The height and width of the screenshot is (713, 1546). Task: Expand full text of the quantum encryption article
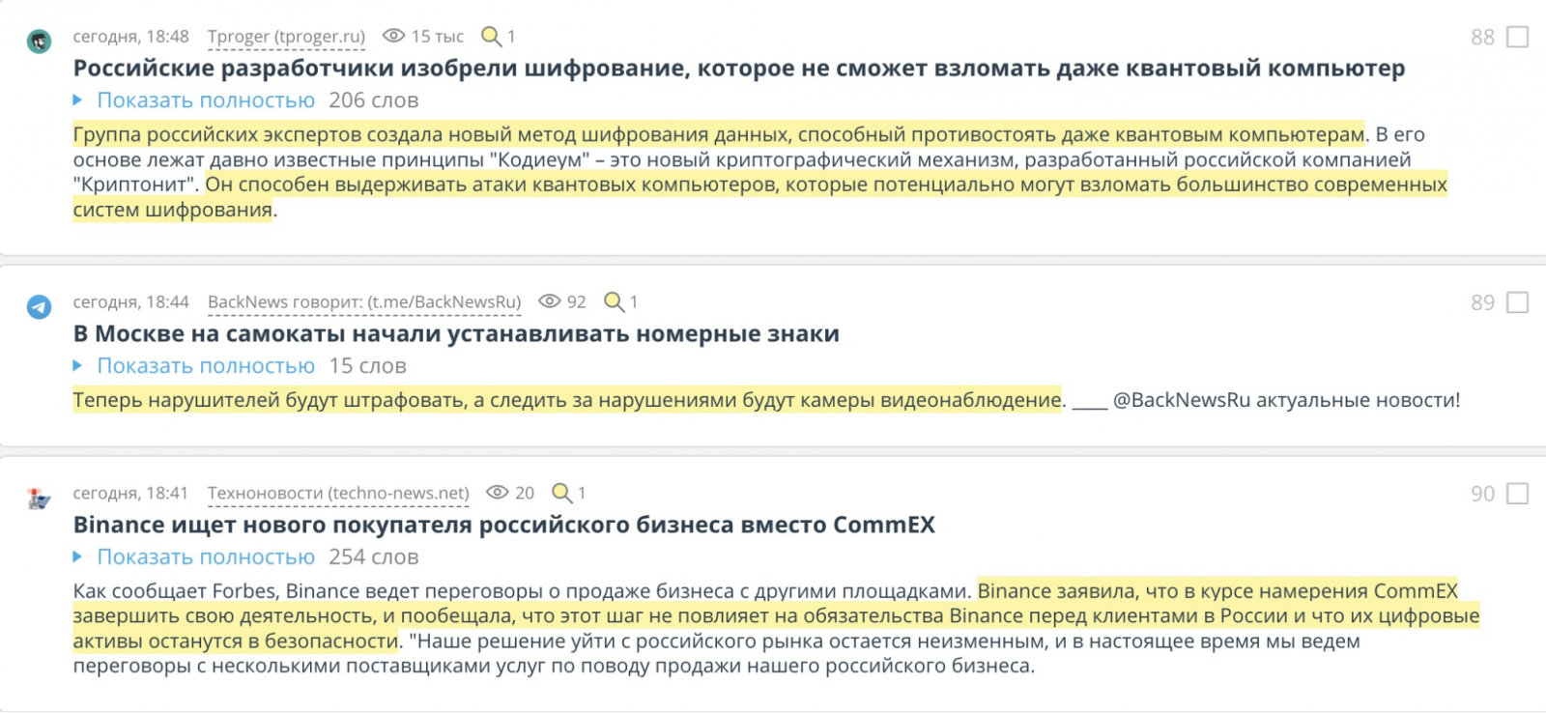[205, 100]
